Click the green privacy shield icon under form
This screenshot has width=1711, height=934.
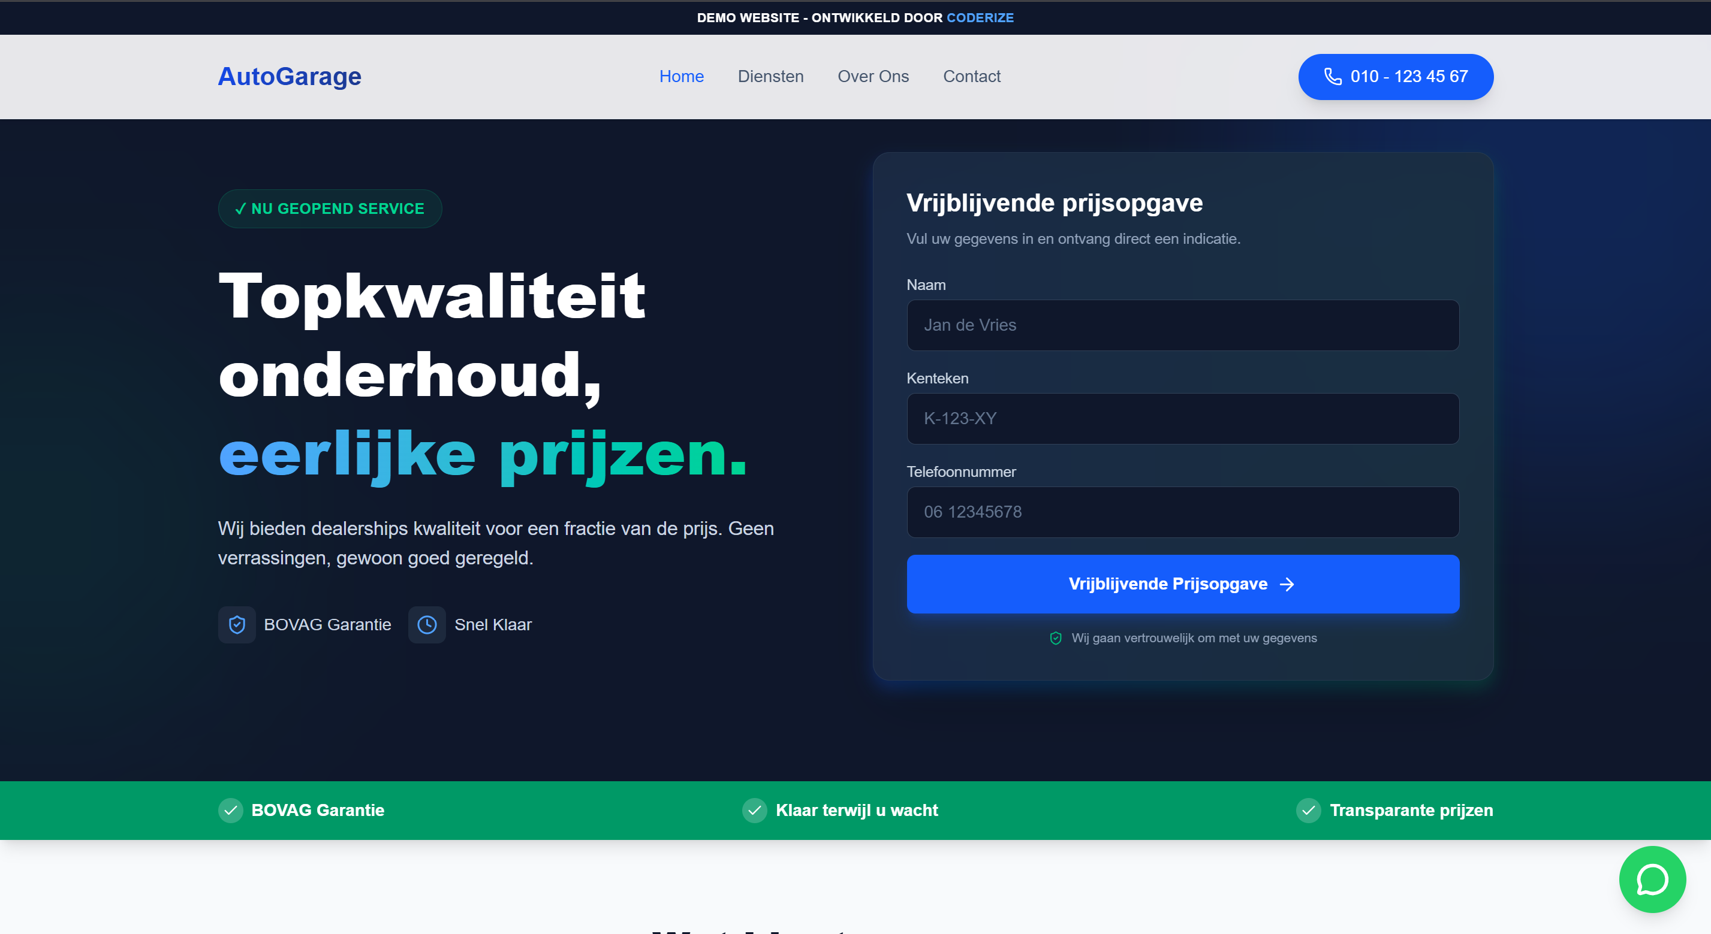1055,638
